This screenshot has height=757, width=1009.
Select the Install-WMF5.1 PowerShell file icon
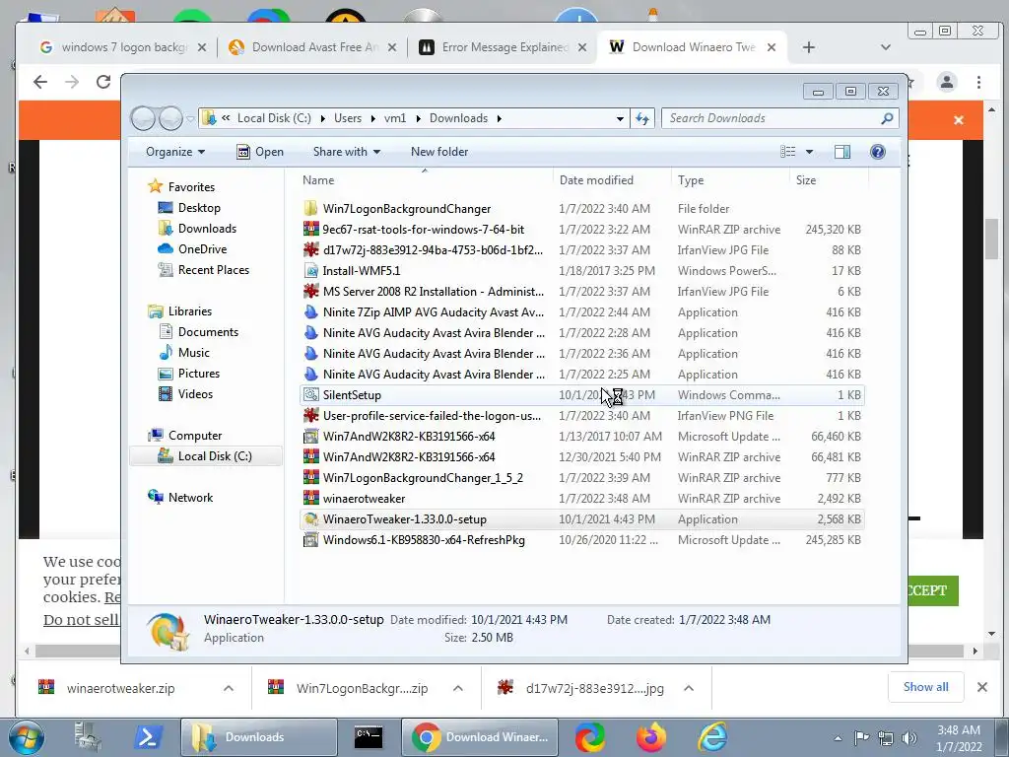(310, 271)
